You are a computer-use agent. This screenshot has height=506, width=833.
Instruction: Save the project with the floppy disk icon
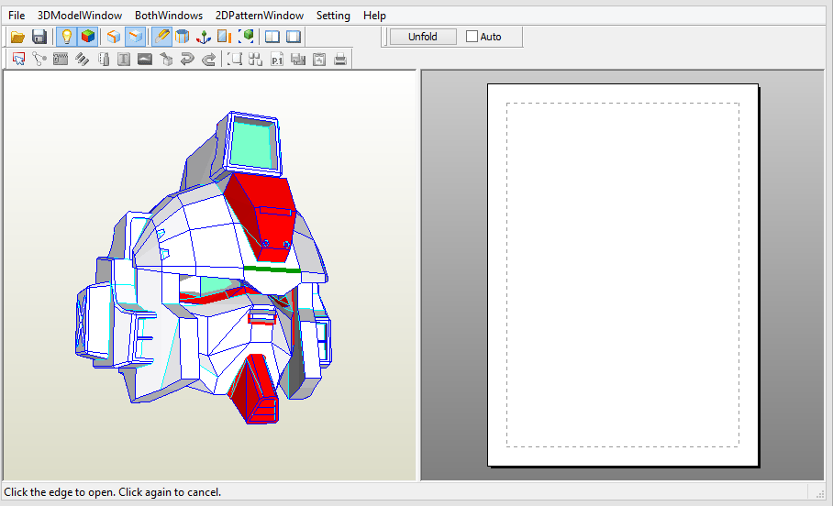pyautogui.click(x=39, y=37)
